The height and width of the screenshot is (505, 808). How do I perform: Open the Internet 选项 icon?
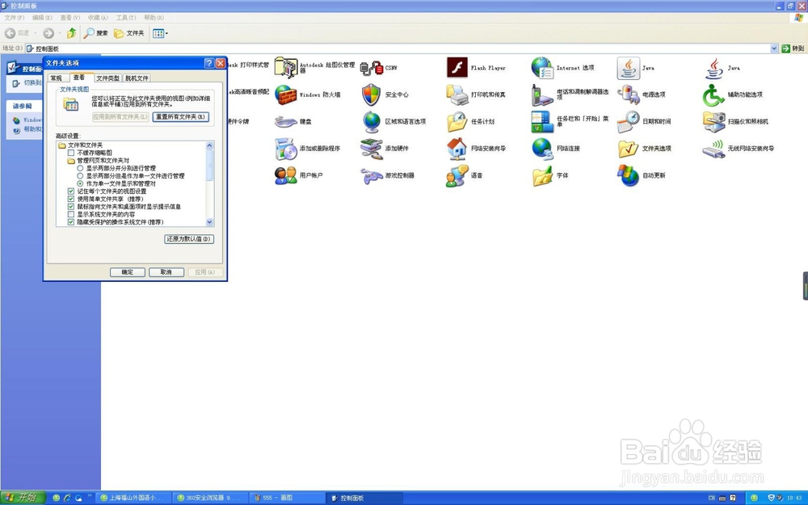[x=542, y=68]
